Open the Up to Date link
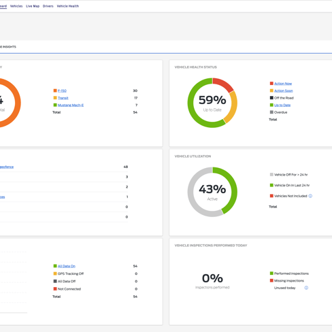 (282, 105)
